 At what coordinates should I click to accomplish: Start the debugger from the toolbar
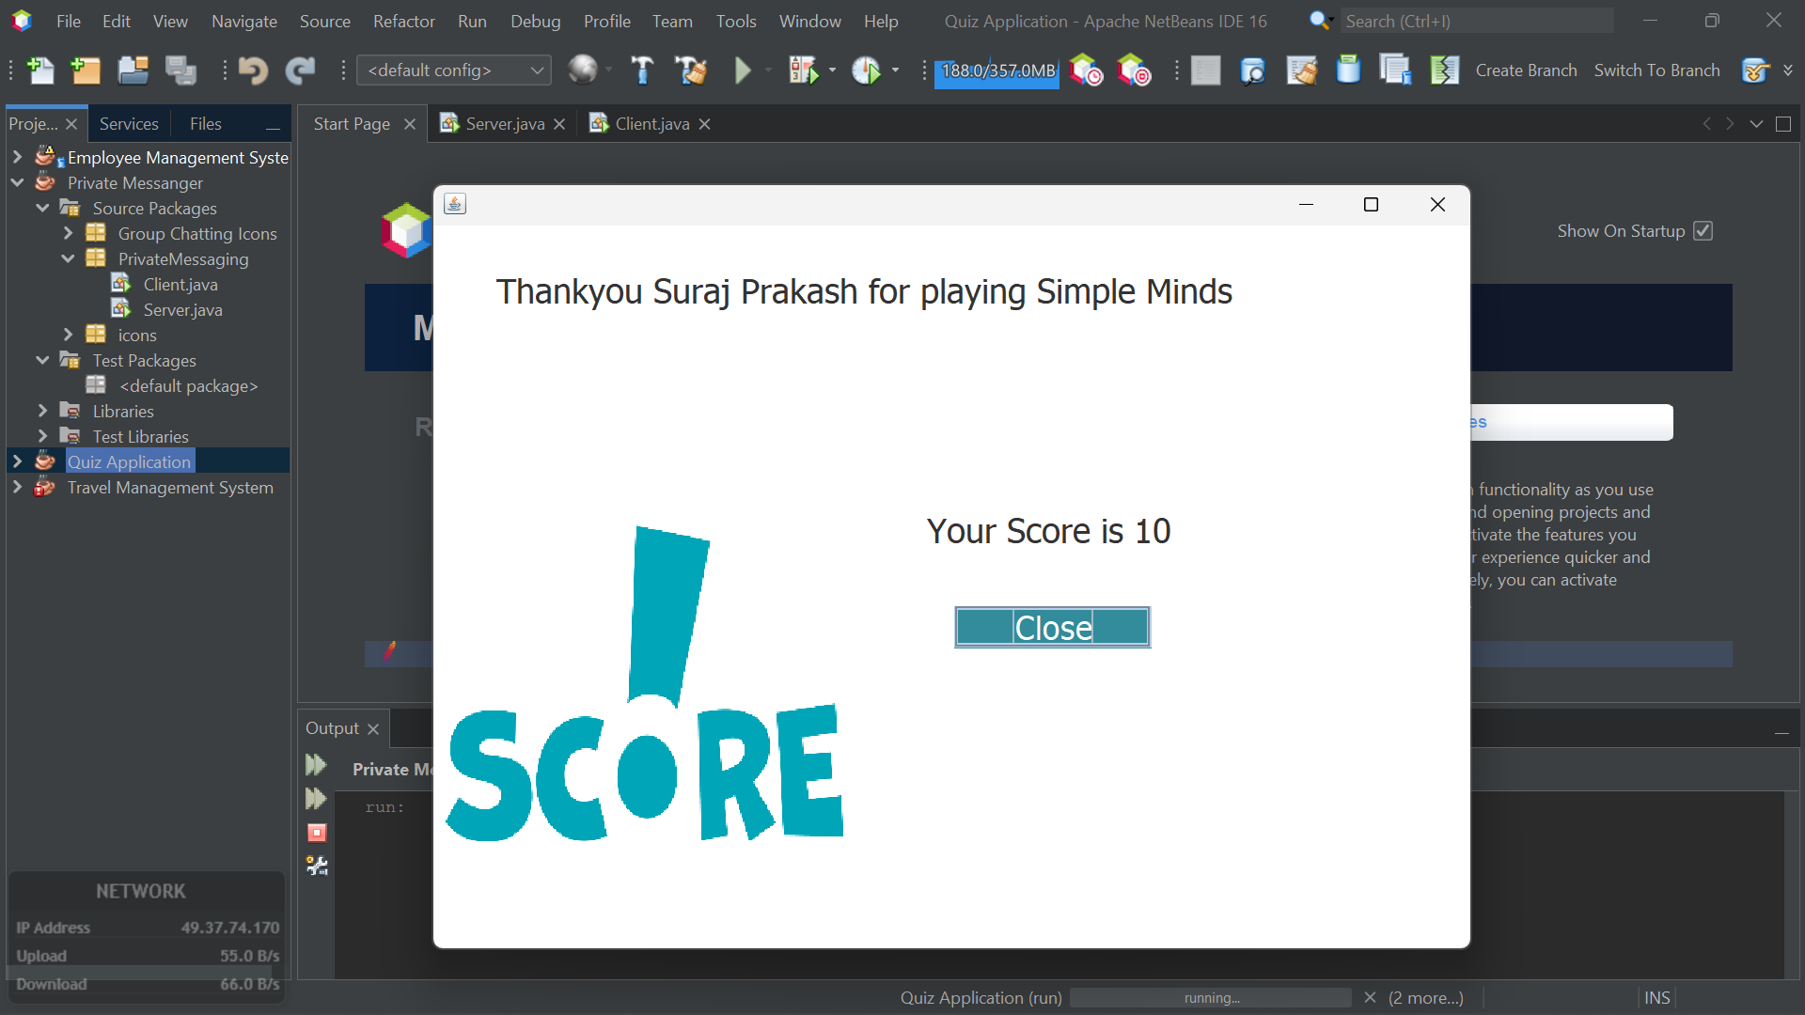[x=806, y=70]
